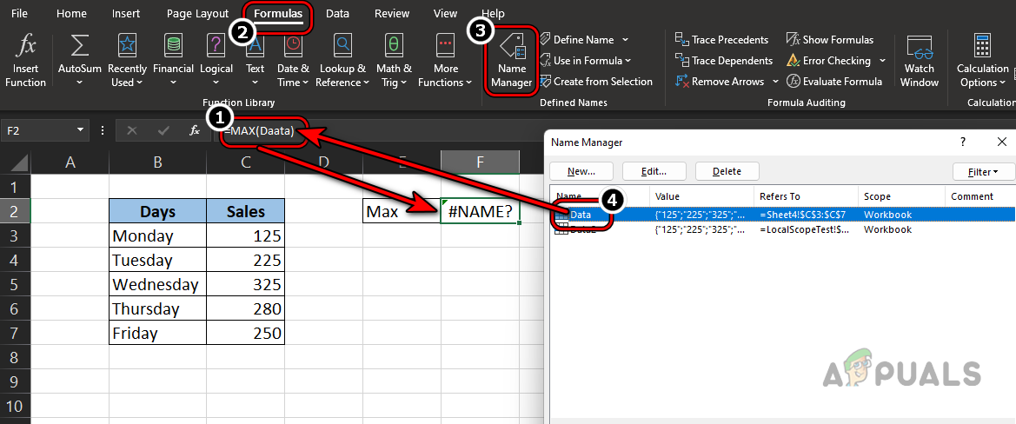Click Delete in Name Manager
The height and width of the screenshot is (424, 1016).
point(727,171)
